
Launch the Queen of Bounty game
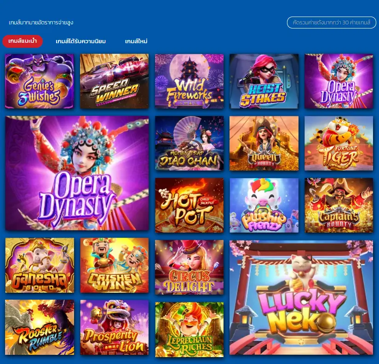pos(264,143)
